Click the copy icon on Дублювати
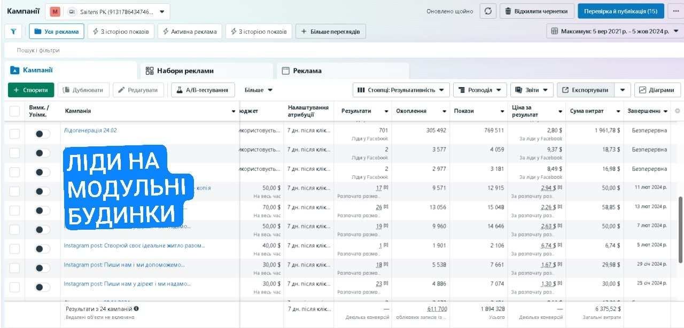The image size is (684, 328). pos(67,90)
